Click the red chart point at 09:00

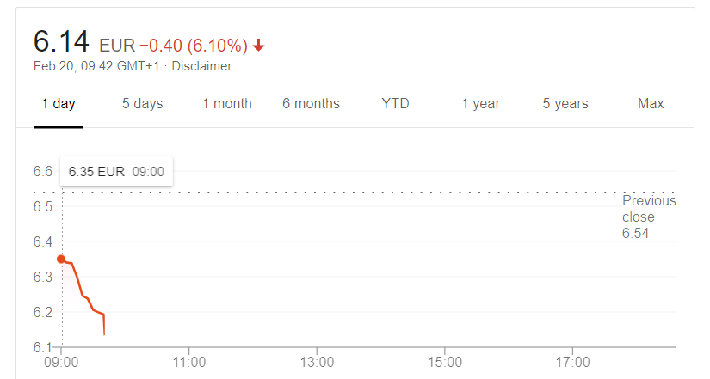point(61,260)
